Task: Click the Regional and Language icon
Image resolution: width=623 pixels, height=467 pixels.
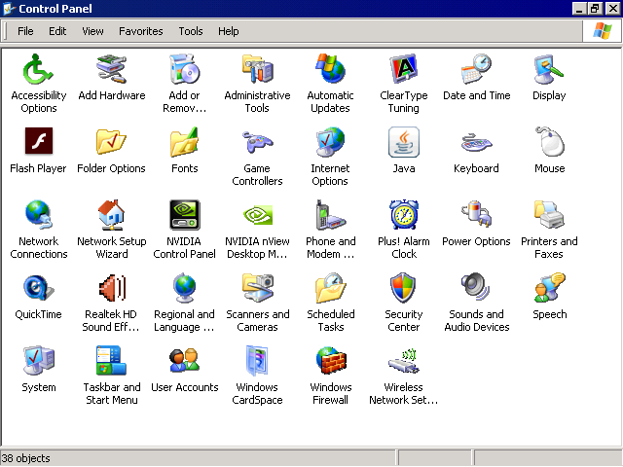Action: pos(184,288)
